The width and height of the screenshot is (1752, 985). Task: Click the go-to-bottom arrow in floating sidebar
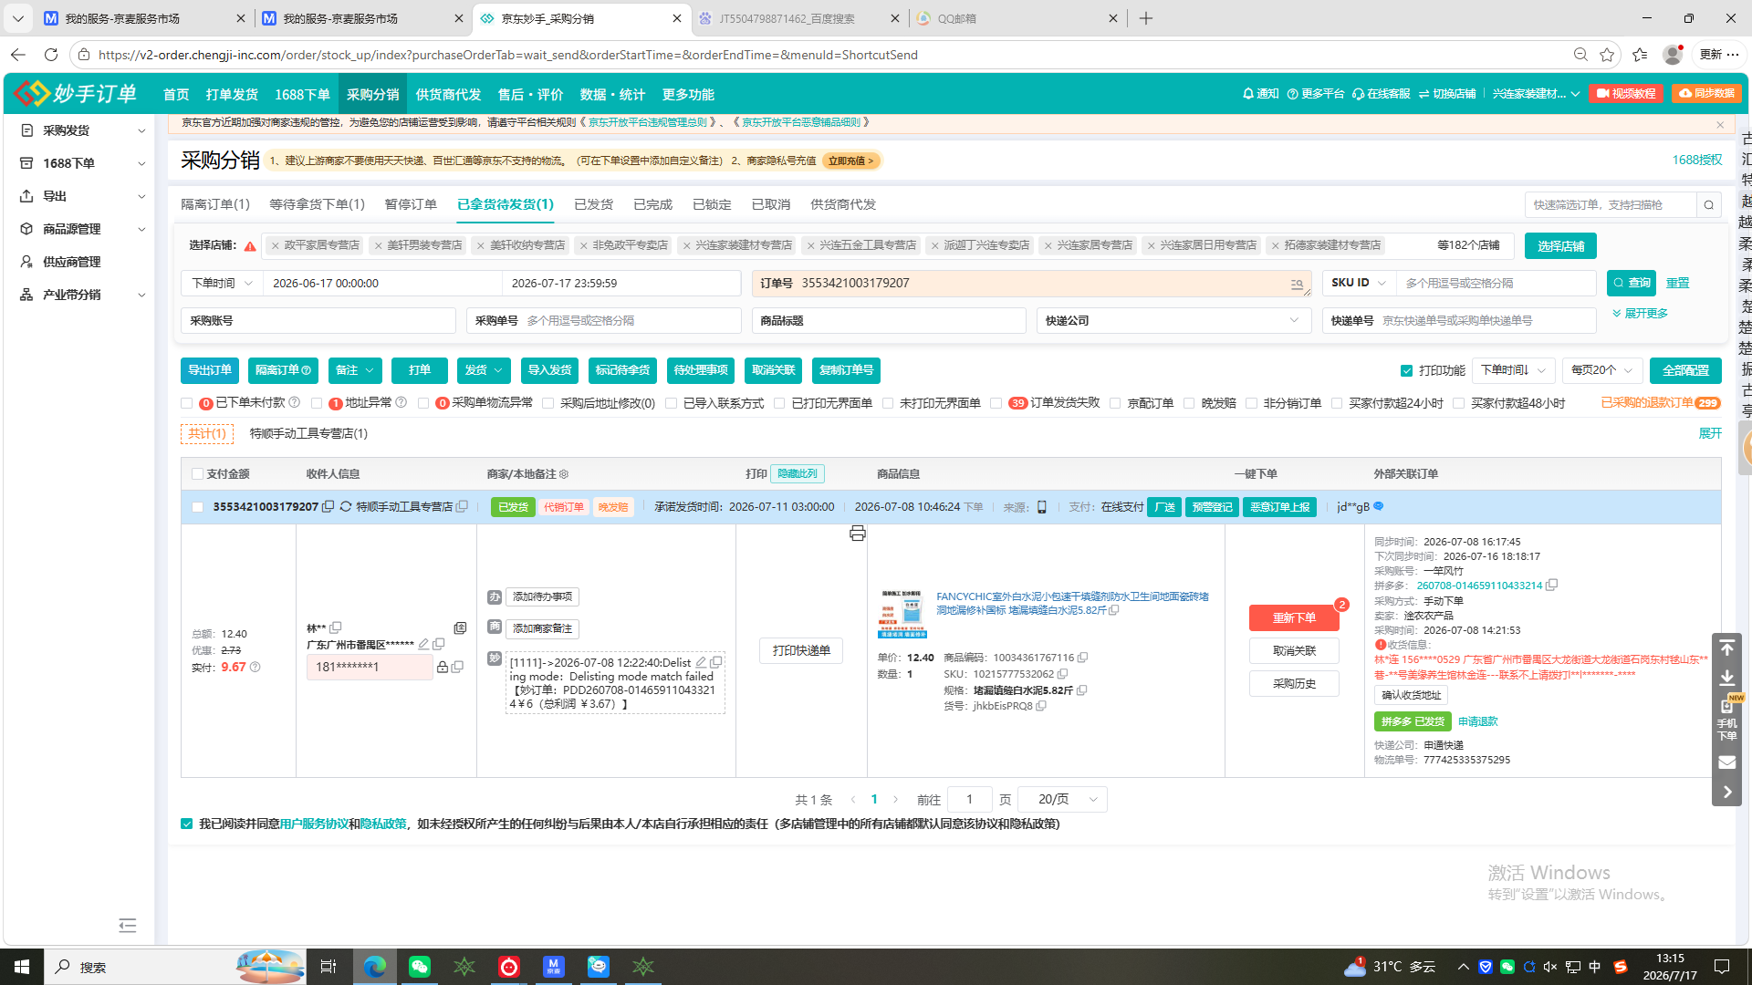pyautogui.click(x=1726, y=678)
